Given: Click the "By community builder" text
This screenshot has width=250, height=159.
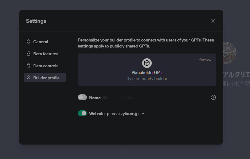Looking at the screenshot, I should pos(147,78).
